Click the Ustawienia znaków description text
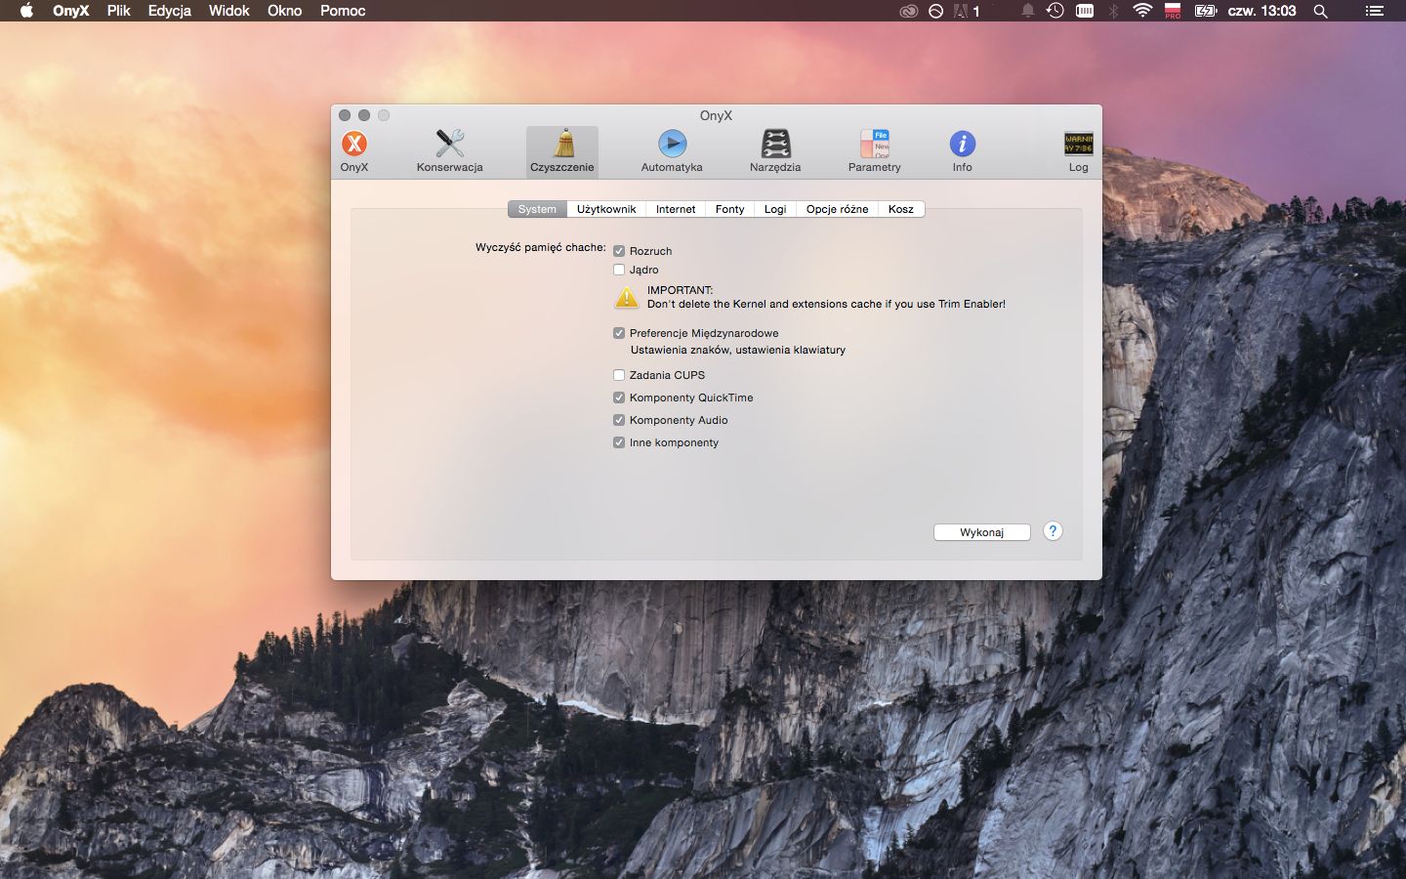This screenshot has height=879, width=1406. tap(738, 350)
